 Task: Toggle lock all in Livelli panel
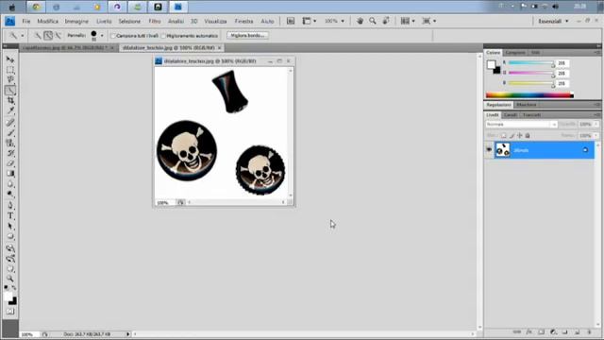(528, 135)
